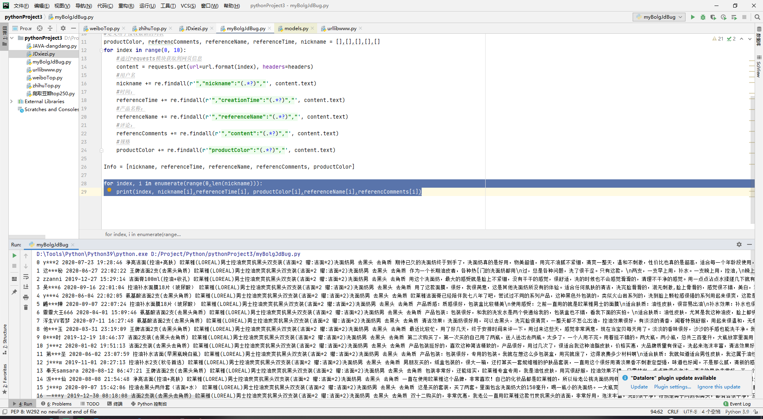Viewport: 763px width, 419px height.
Task: Click the CRLF line separator in status bar
Action: [x=673, y=412]
